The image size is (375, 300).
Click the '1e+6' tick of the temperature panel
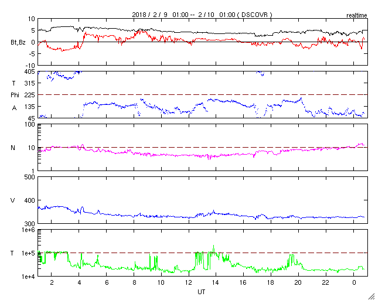click(x=29, y=230)
